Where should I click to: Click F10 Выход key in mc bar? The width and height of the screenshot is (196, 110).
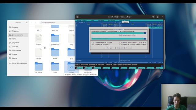pos(159,68)
